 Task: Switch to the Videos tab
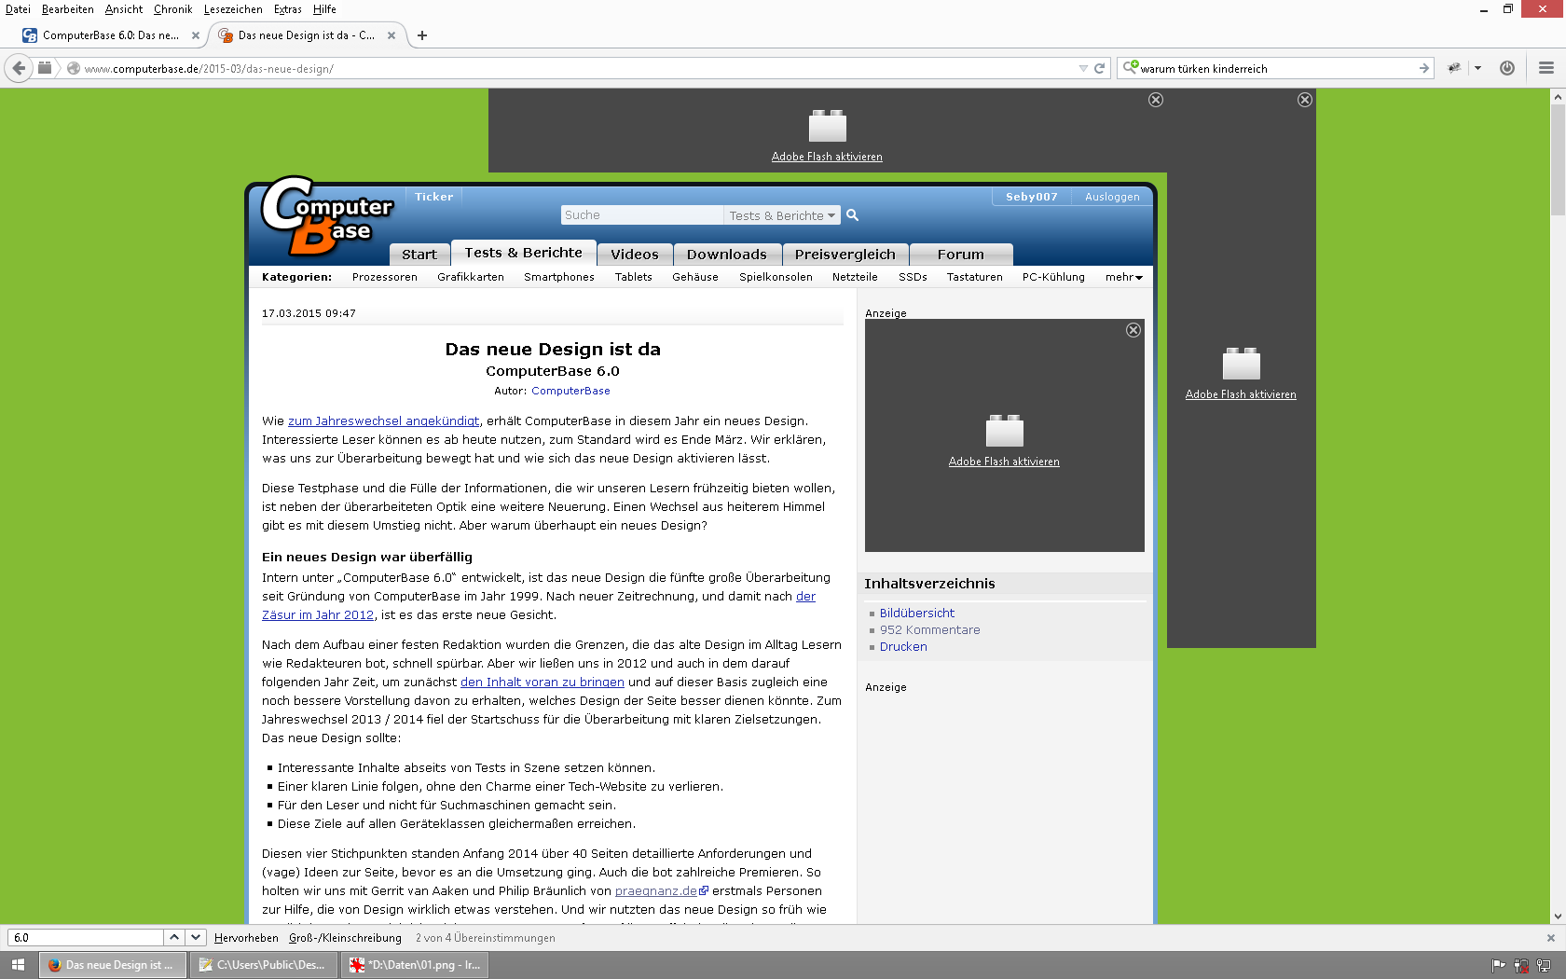click(x=635, y=255)
